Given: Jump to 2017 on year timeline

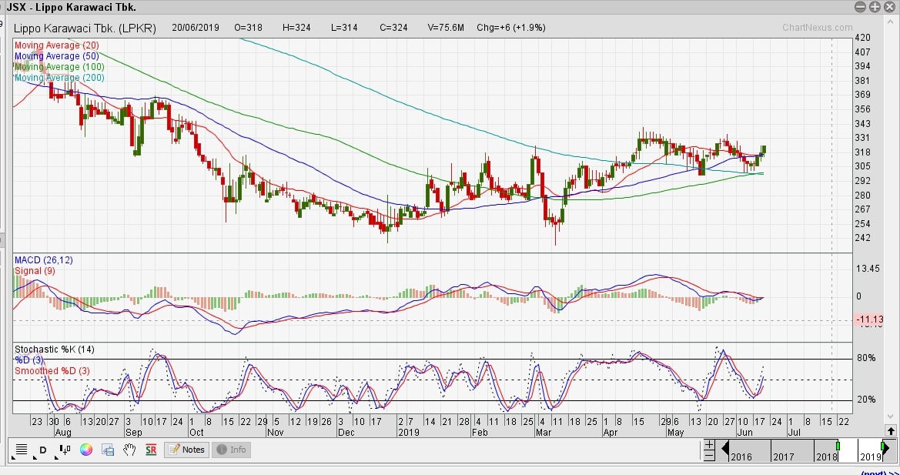Looking at the screenshot, I should [783, 457].
